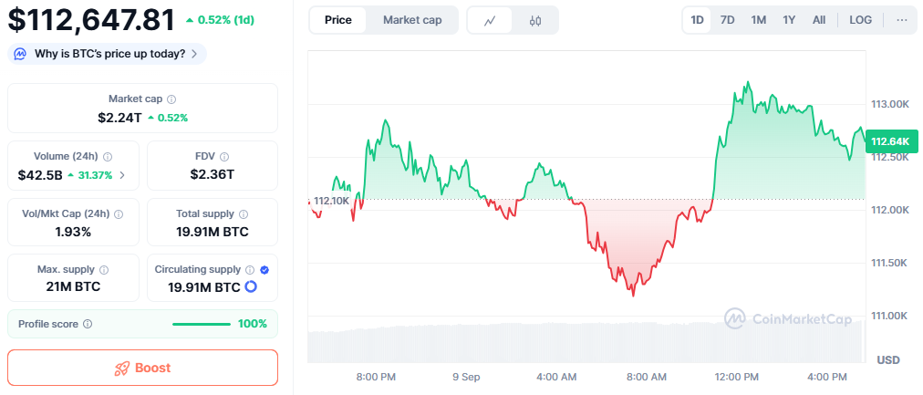Switch to candlestick chart icon
Image resolution: width=923 pixels, height=395 pixels.
point(535,20)
